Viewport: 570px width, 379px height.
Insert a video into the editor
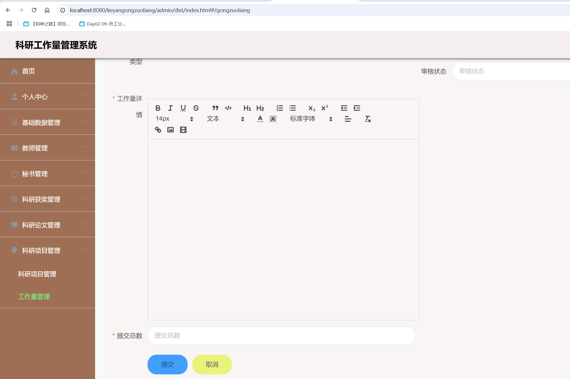coord(183,130)
